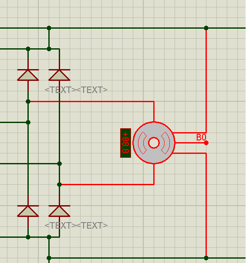Click the second lower <TEXT> placeholder label
Image resolution: width=246 pixels, height=263 pixels.
(x=92, y=226)
